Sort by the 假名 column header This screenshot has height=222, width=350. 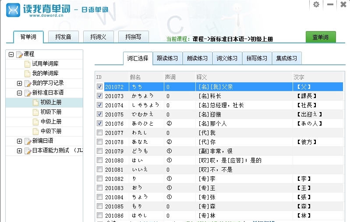pyautogui.click(x=136, y=77)
